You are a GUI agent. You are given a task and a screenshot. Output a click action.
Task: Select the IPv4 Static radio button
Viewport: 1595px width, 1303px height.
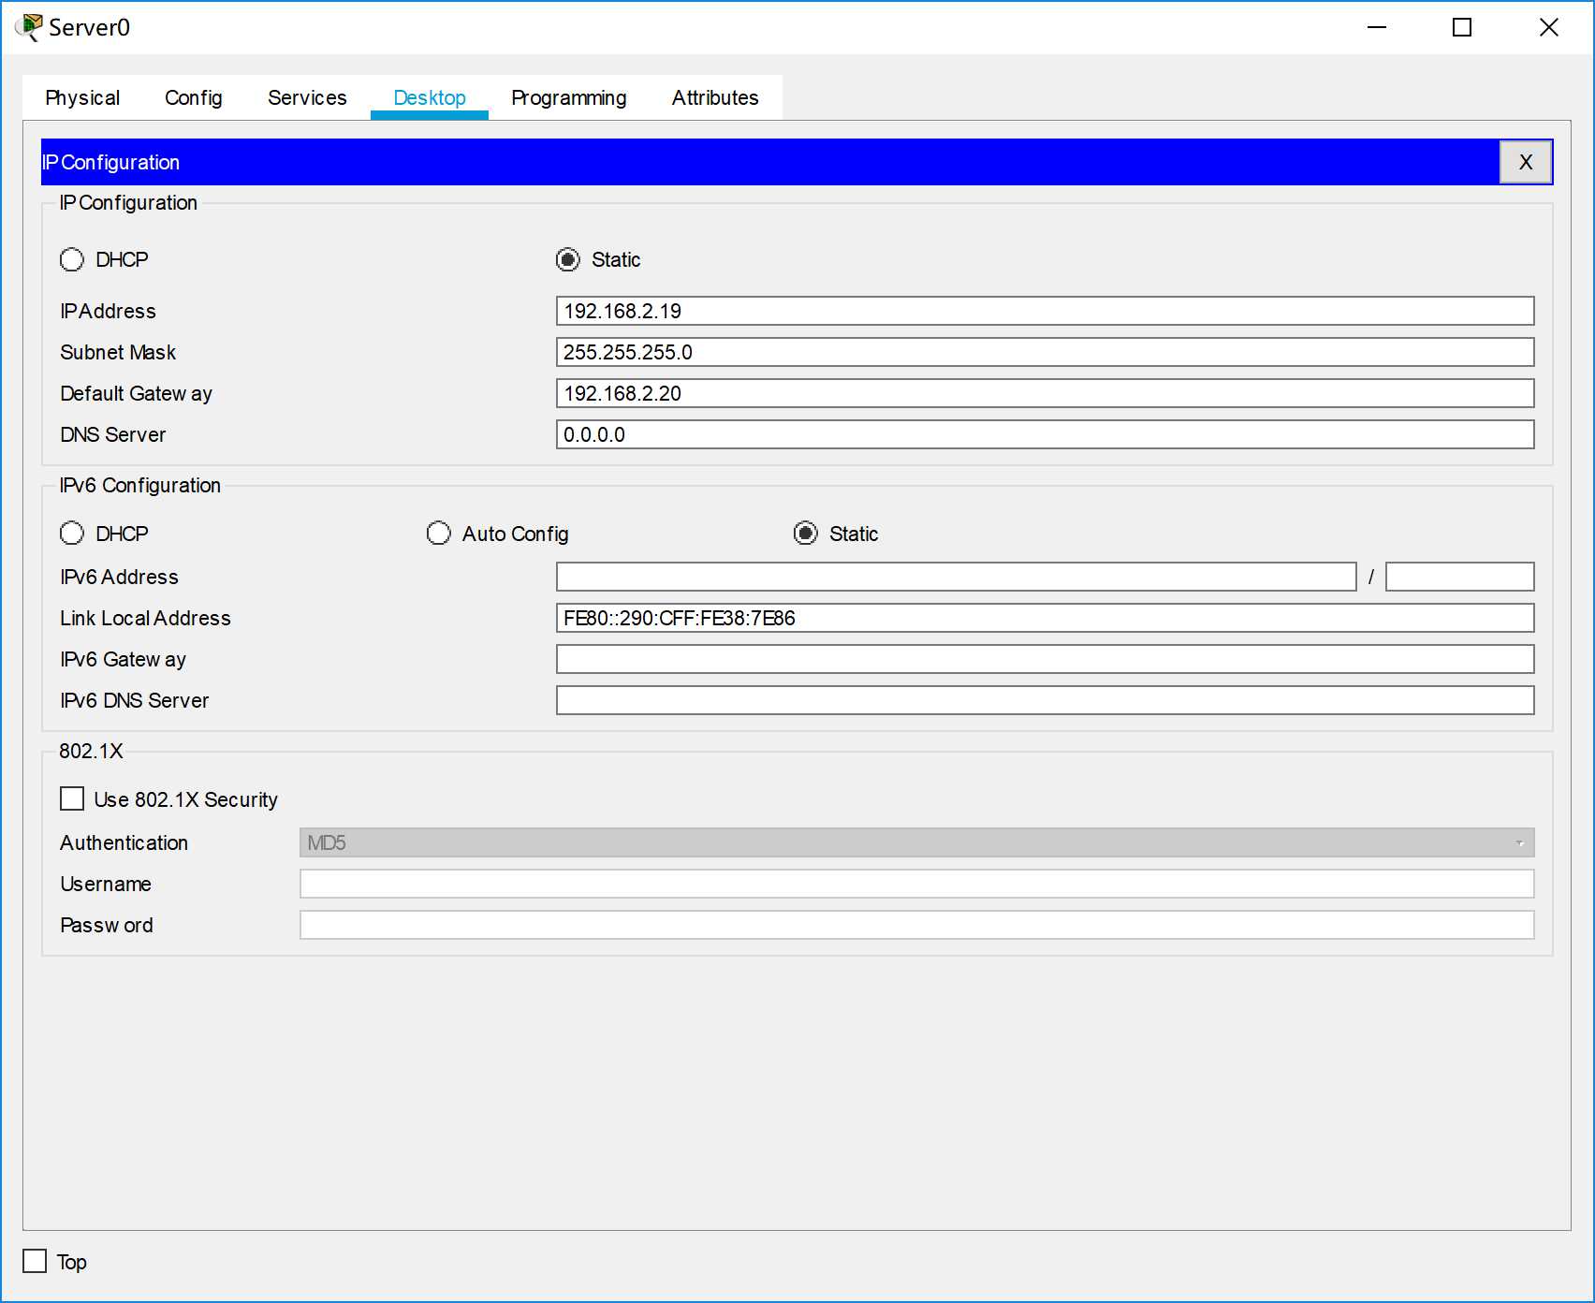568,259
